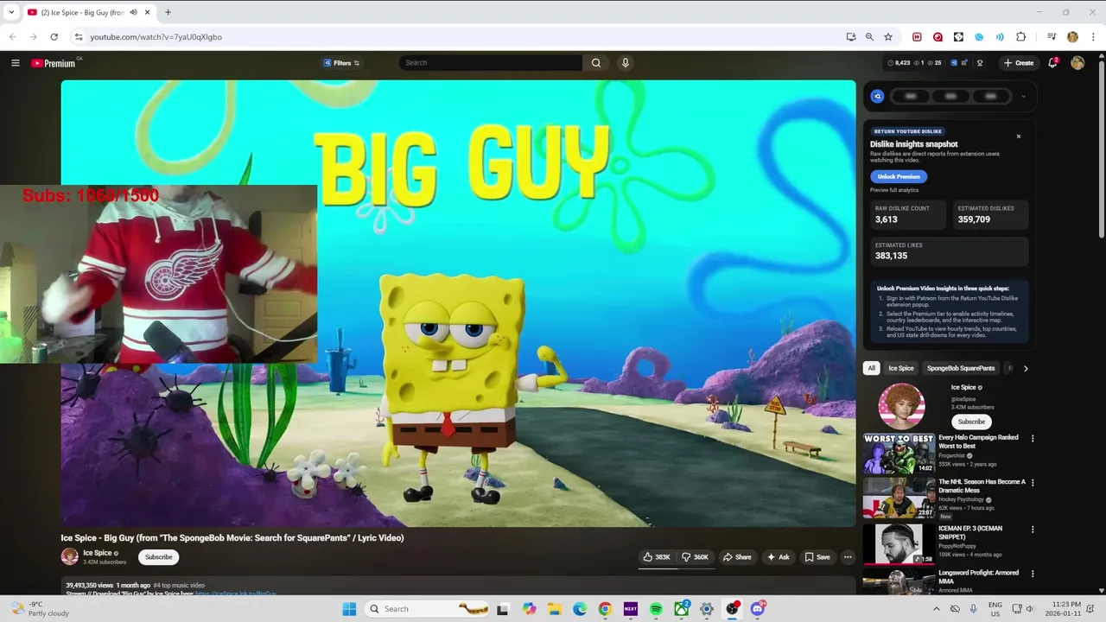
Task: Open the Create button
Action: (x=1018, y=63)
